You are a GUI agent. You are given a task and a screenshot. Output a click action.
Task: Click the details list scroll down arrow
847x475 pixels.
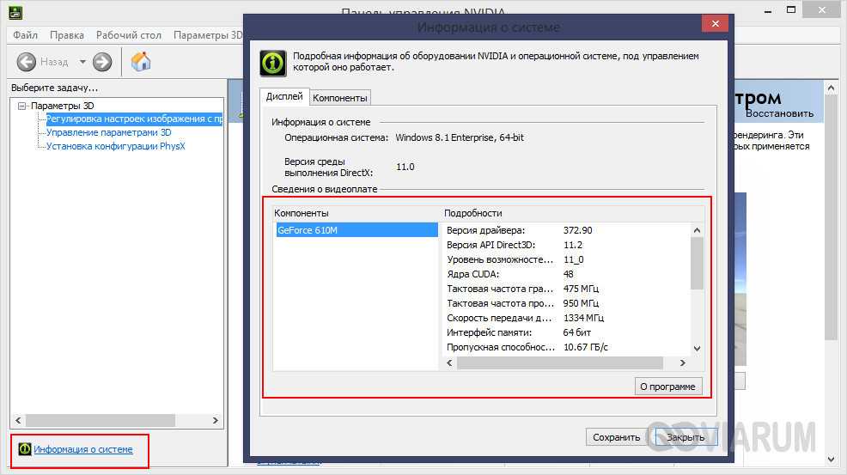point(697,349)
